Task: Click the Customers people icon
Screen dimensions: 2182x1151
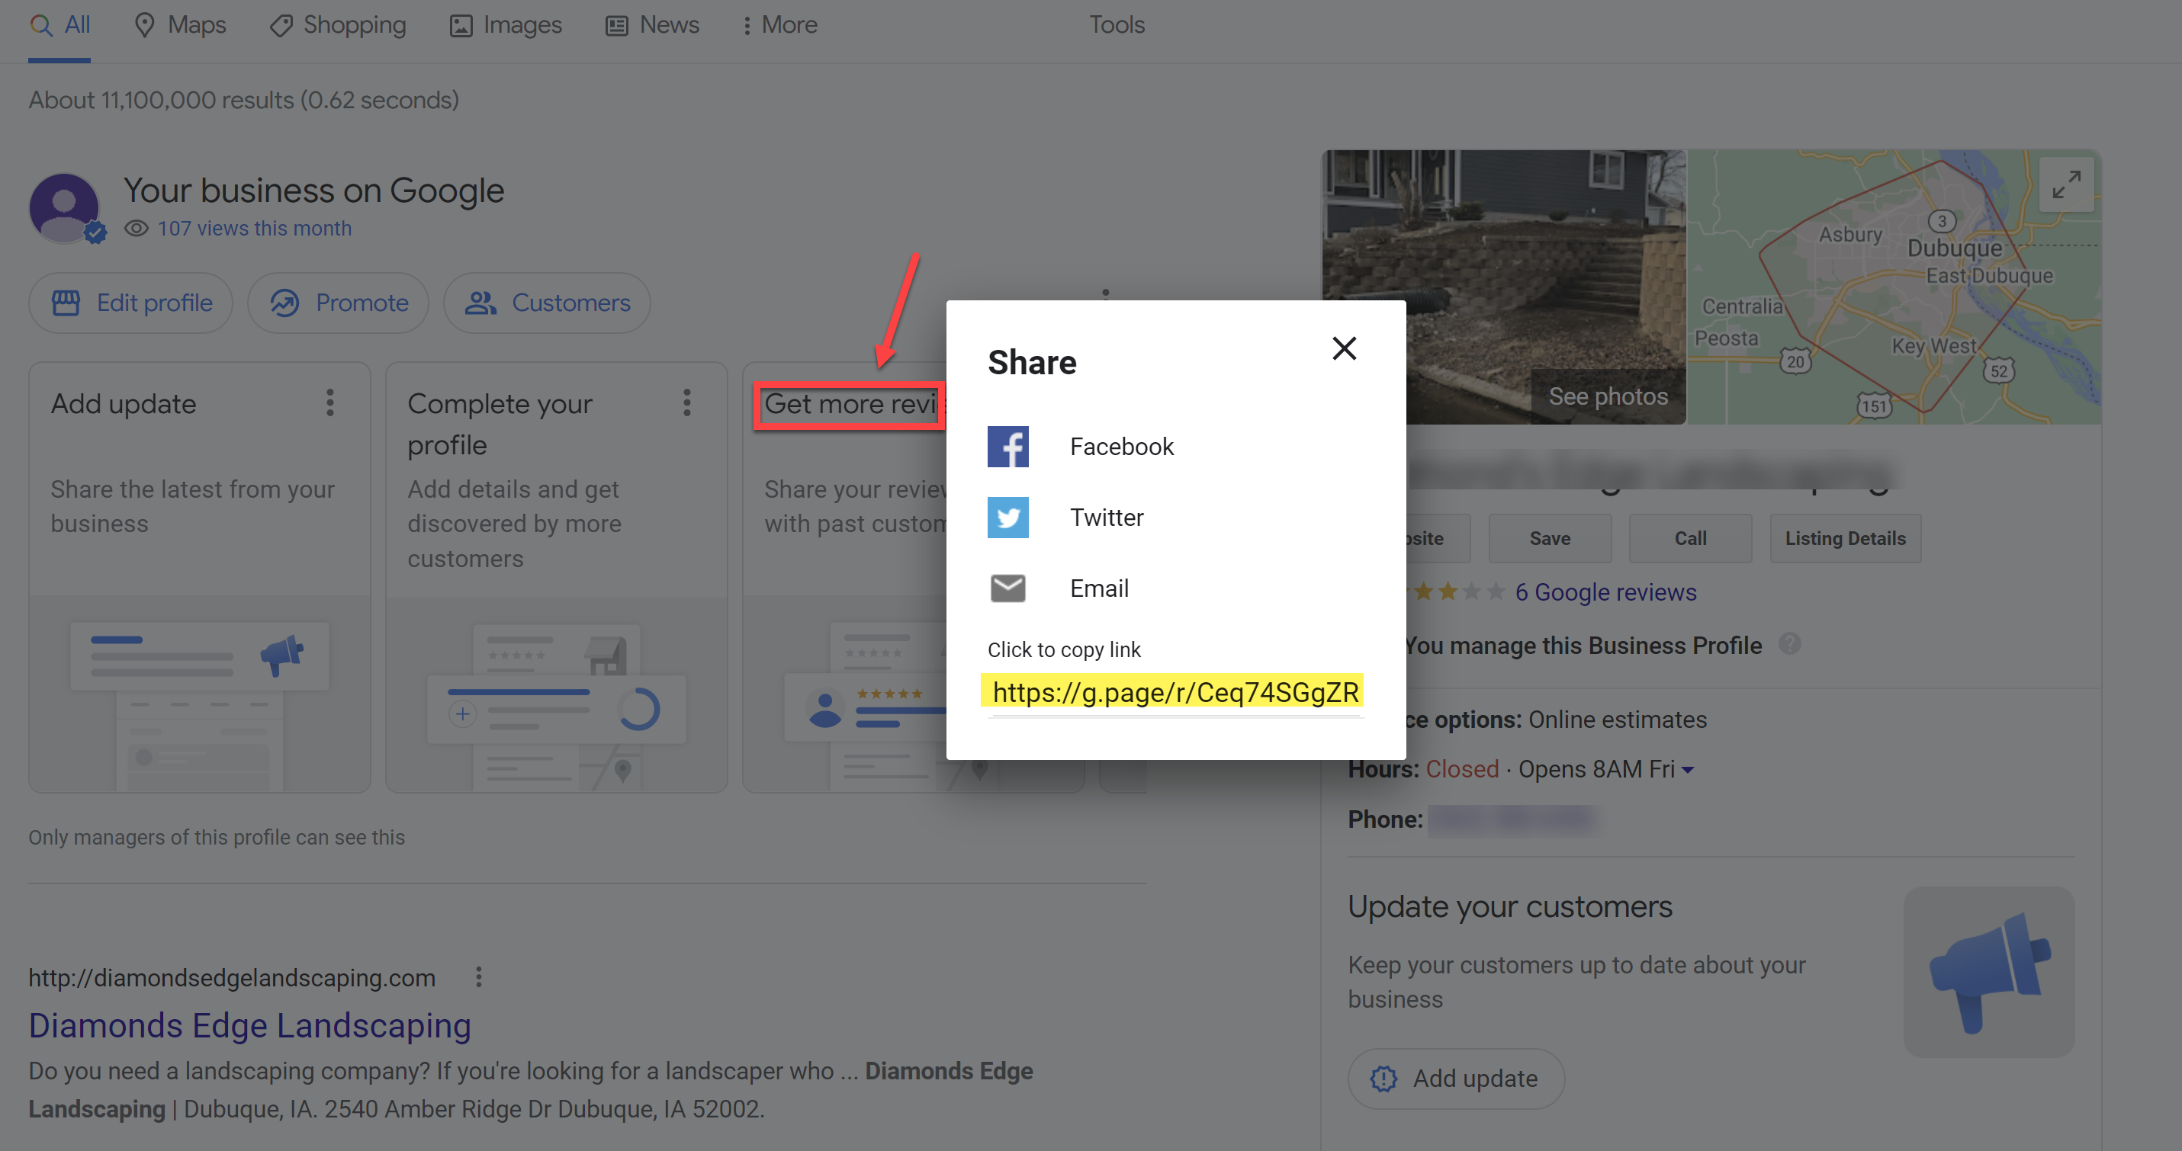Action: (x=480, y=302)
